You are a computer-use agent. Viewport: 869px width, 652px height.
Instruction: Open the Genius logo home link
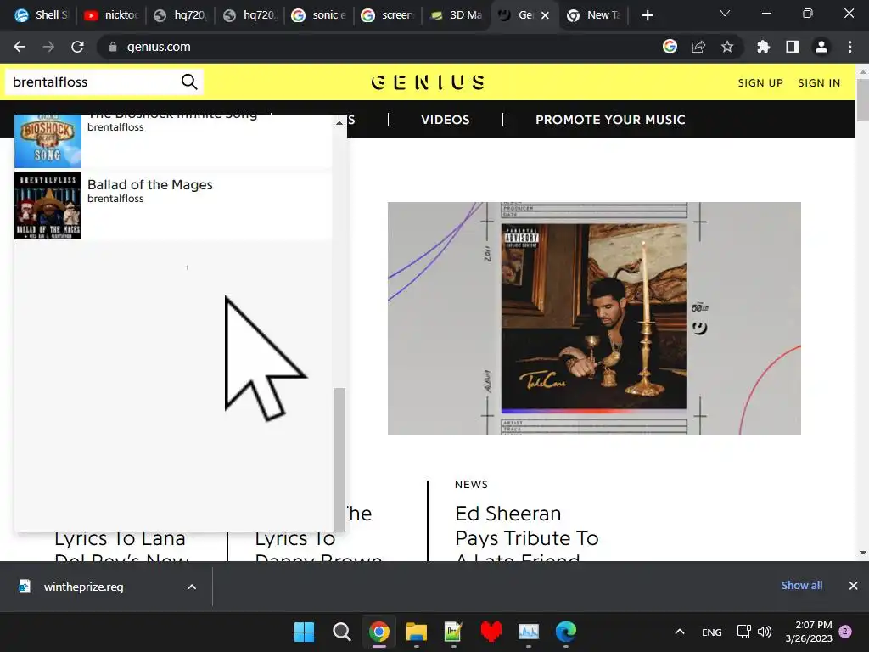[428, 82]
